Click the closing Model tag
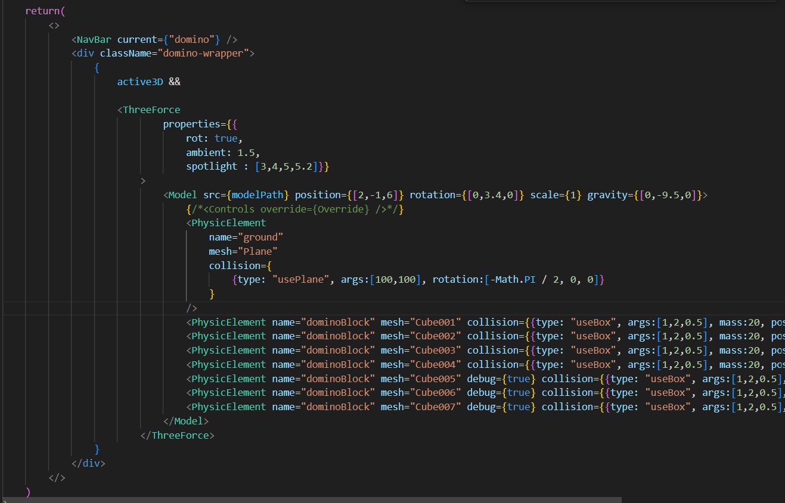This screenshot has height=503, width=785. click(186, 421)
